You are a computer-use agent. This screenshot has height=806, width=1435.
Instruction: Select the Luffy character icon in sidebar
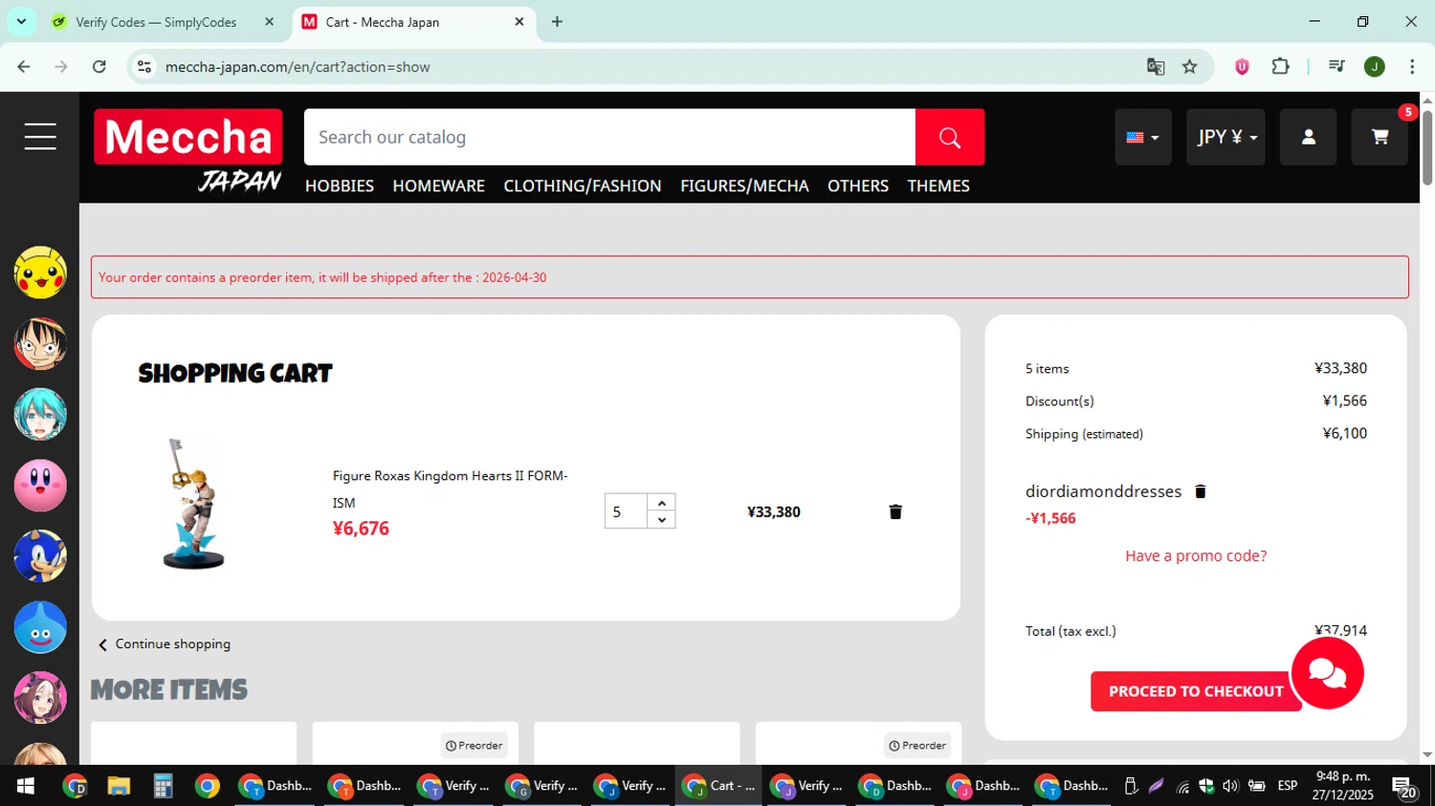point(40,344)
